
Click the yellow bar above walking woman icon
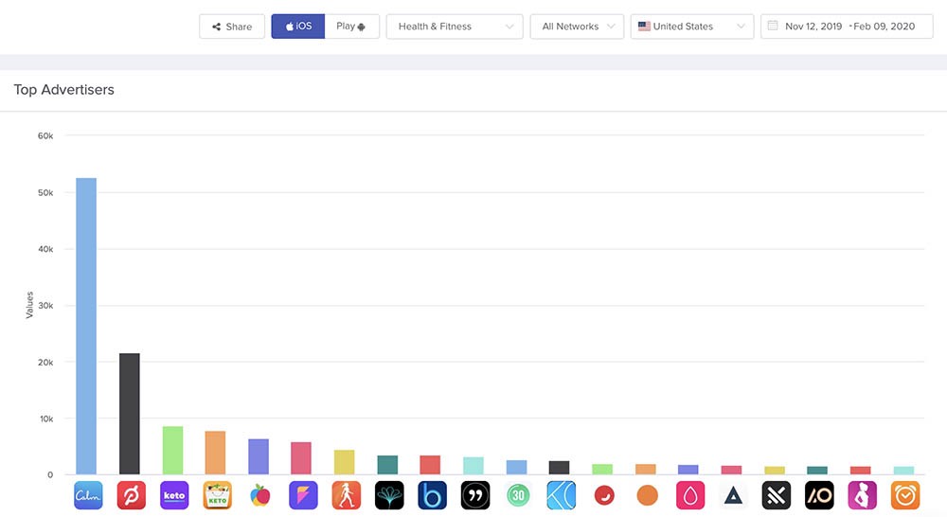click(345, 462)
